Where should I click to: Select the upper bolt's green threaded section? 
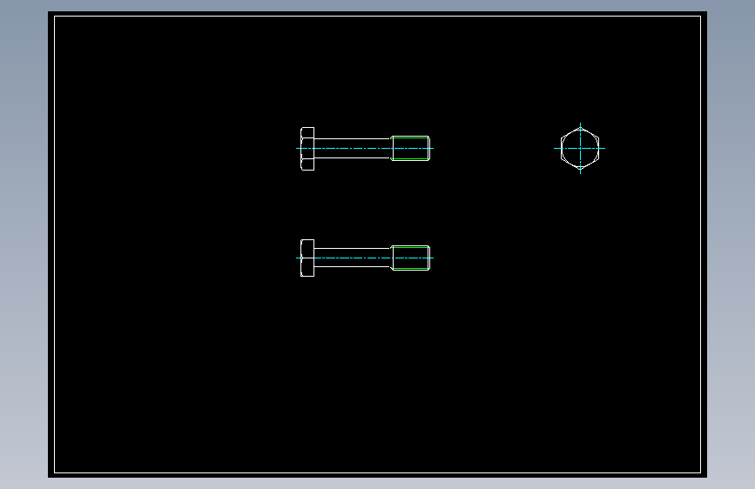tap(410, 148)
